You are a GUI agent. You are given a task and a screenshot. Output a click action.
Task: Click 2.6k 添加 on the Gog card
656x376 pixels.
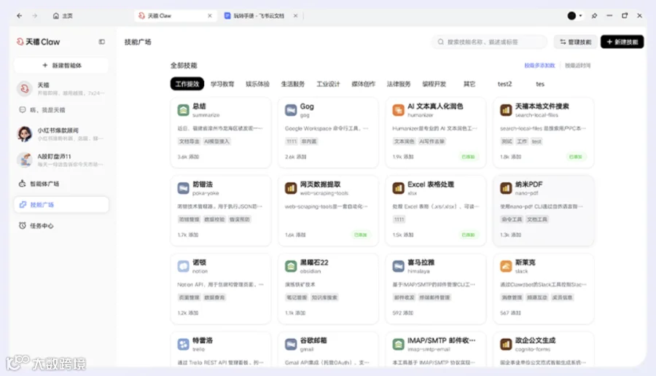pyautogui.click(x=296, y=157)
